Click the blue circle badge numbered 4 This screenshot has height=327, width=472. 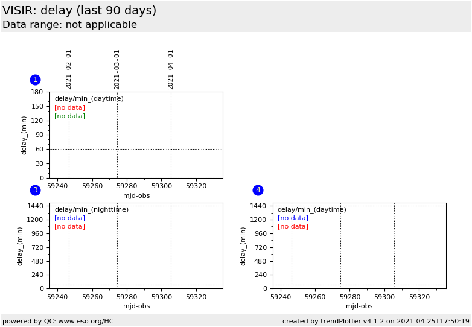pyautogui.click(x=258, y=190)
